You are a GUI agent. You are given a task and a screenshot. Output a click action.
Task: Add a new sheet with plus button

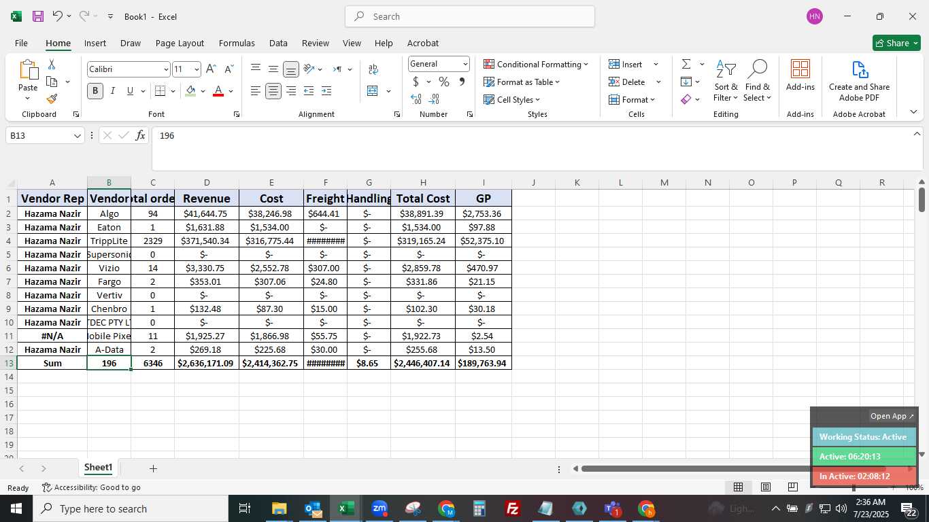coord(153,468)
